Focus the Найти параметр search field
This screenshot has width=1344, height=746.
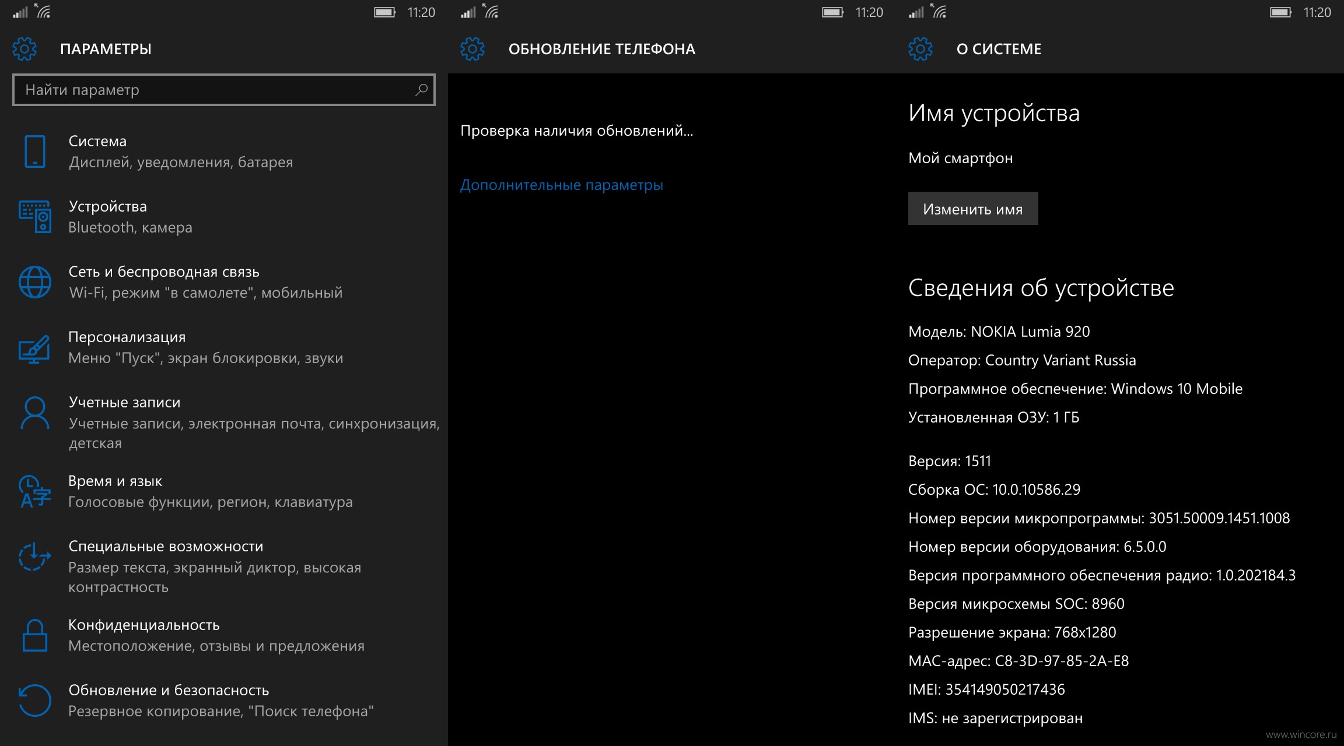tap(224, 90)
